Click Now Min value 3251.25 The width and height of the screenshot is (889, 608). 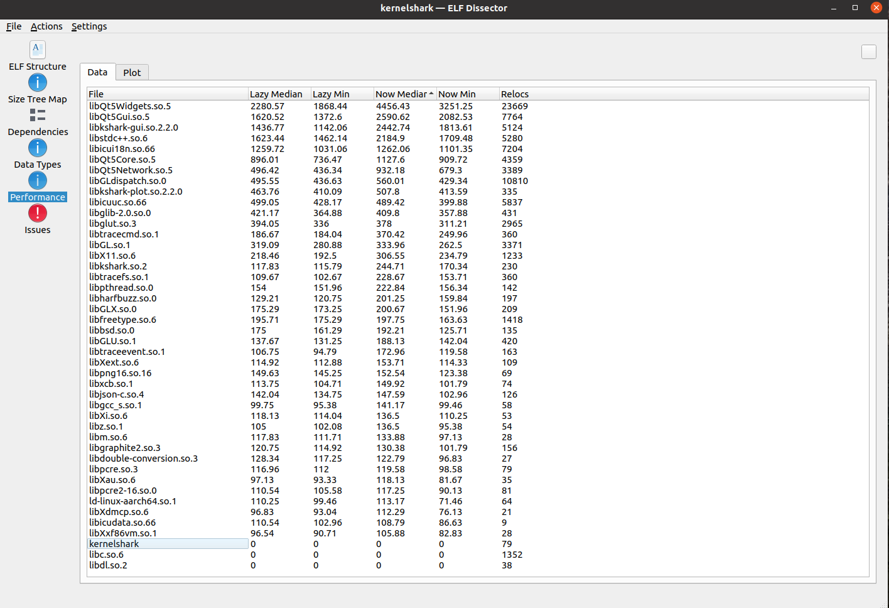[x=456, y=106]
